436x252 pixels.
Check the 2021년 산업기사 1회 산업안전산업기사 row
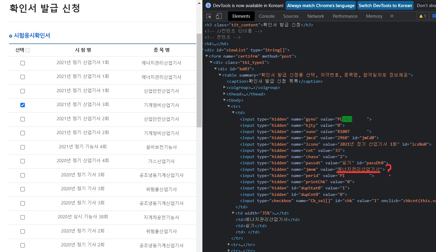coord(22,91)
